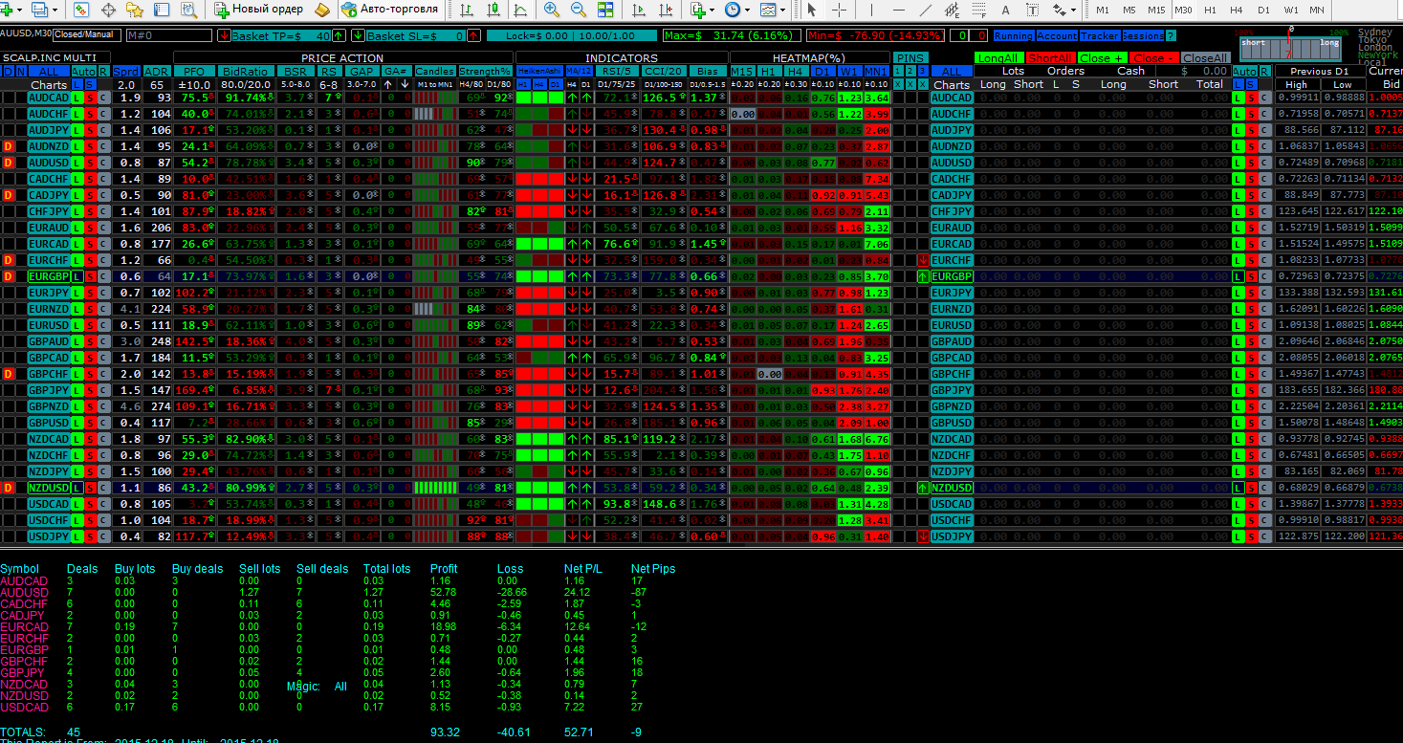The image size is (1403, 743).
Task: Toggle the Terminal panel icon
Action: coord(162,10)
